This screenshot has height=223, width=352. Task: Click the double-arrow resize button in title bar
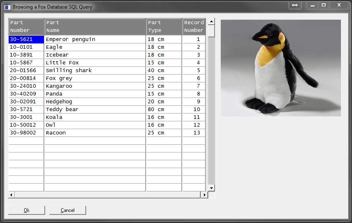[295, 5]
